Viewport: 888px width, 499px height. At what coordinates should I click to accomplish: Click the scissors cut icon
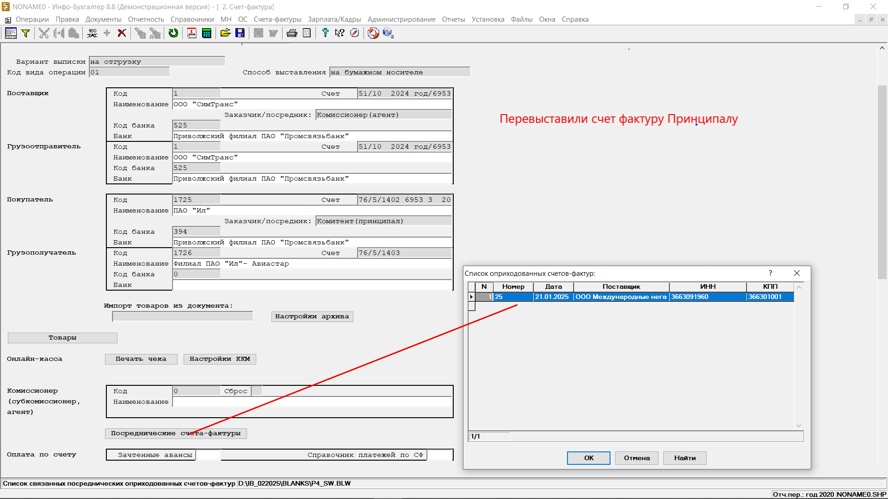(44, 33)
